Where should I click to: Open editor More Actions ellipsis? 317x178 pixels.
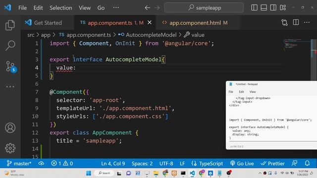point(307,22)
